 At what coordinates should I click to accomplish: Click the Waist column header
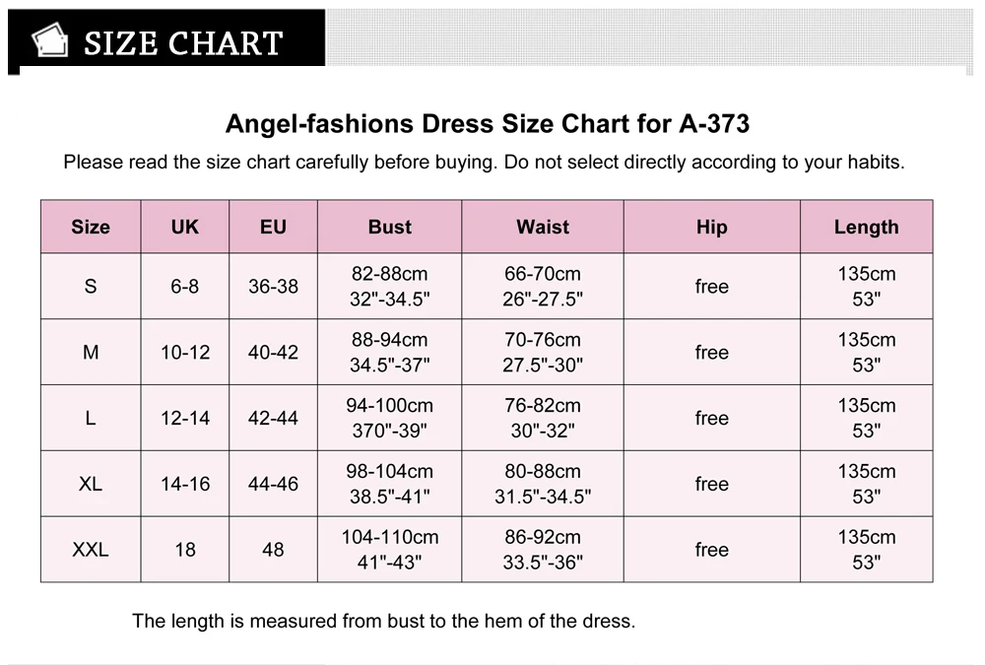coord(543,227)
